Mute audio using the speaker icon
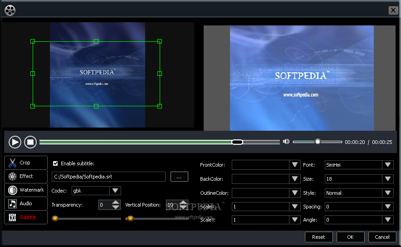The height and width of the screenshot is (247, 401). [286, 142]
